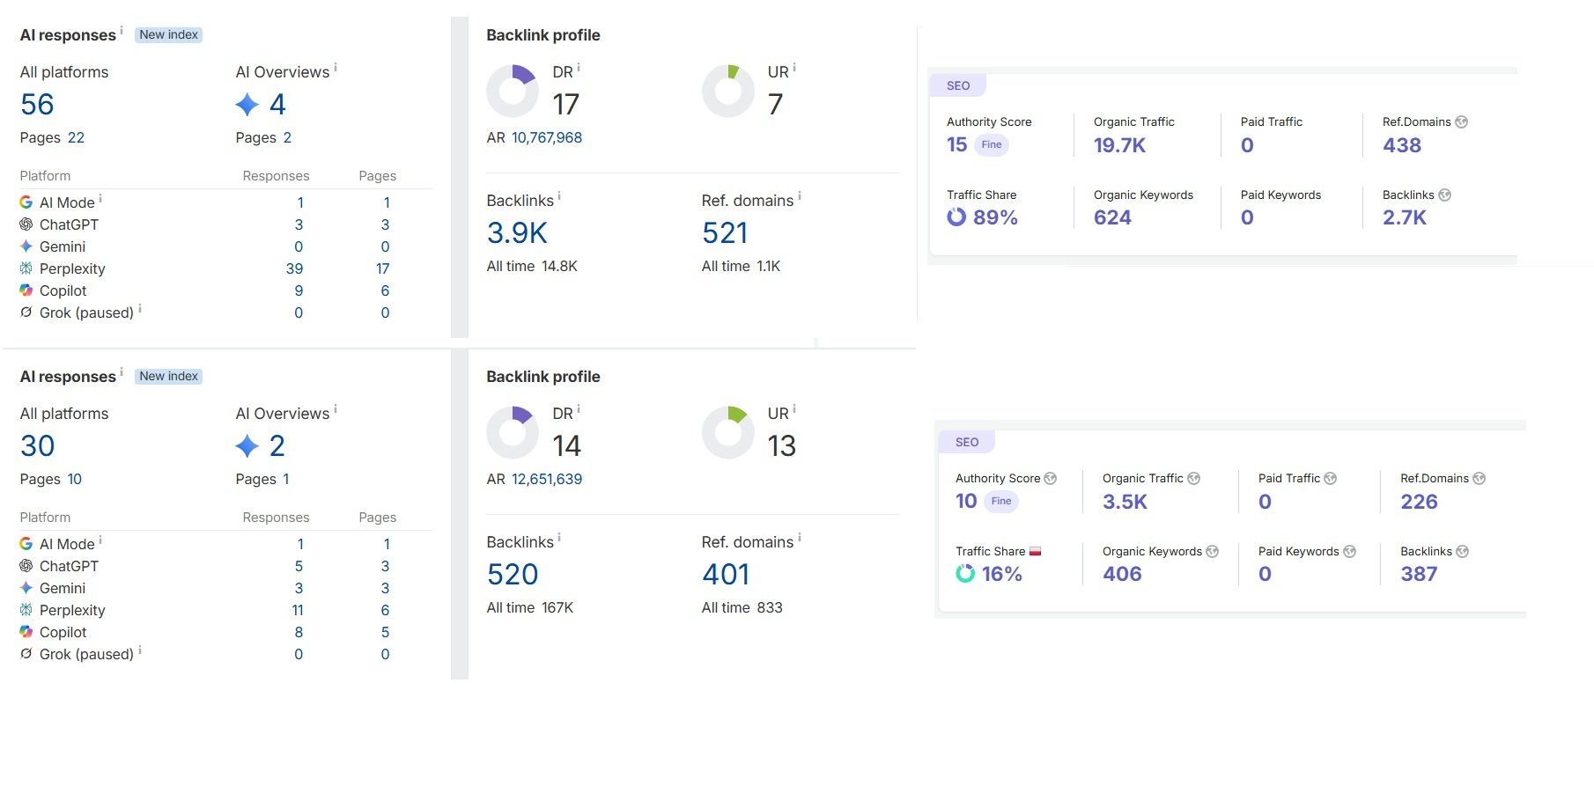
Task: Click the info icon beside bottom Grok (paused)
Action: coord(140,650)
